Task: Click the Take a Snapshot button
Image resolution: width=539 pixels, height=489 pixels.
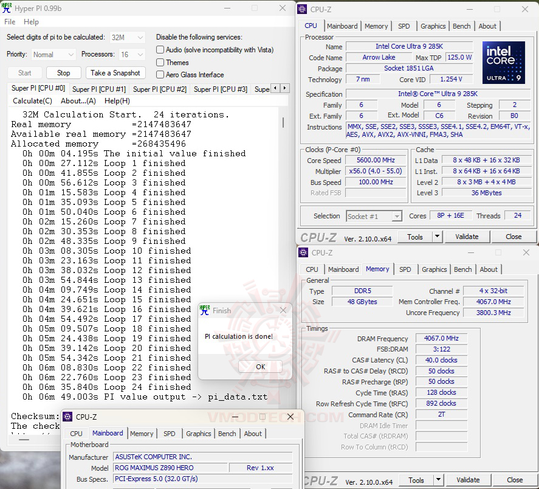Action: tap(115, 72)
